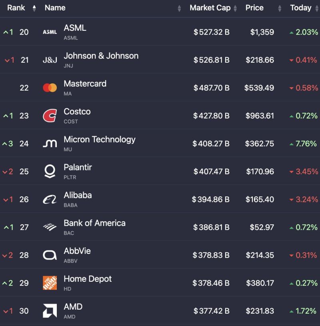The image size is (320, 326).
Task: Click the PLTR ticker label
Action: point(71,178)
